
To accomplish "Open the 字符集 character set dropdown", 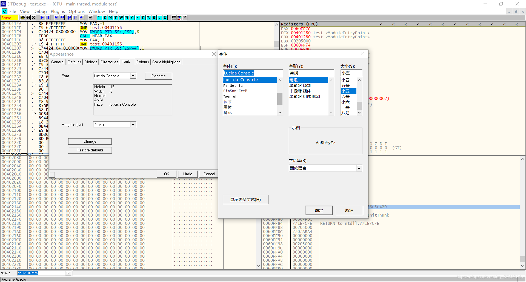I will click(359, 168).
